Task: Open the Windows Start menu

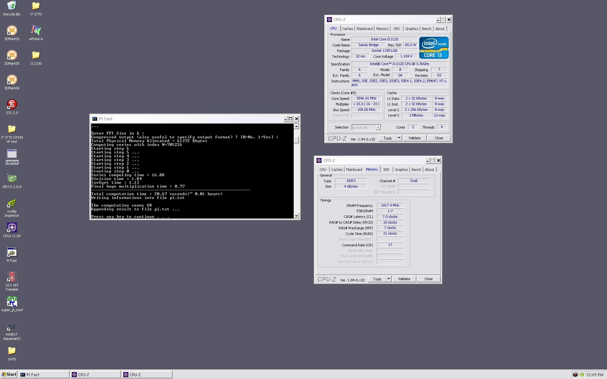Action: 9,375
